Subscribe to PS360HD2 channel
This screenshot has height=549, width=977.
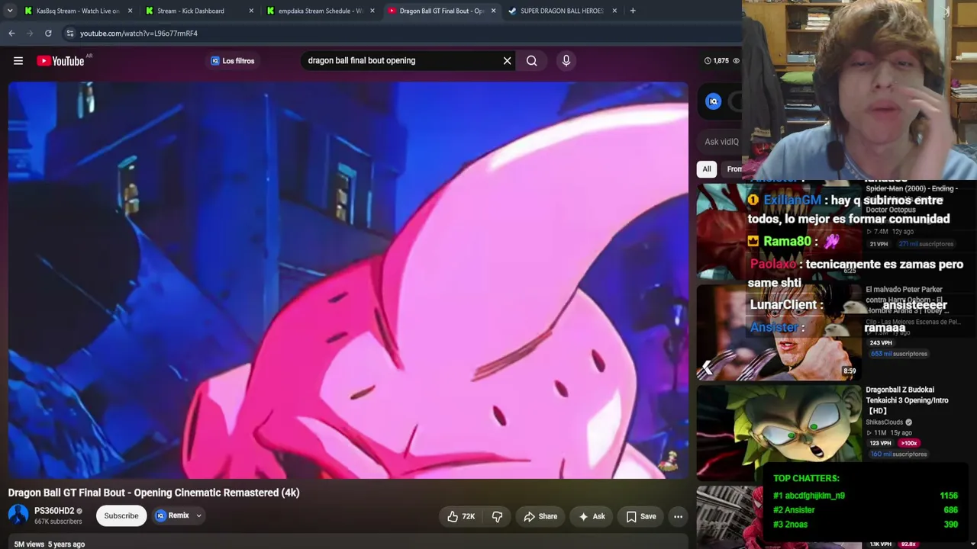[121, 516]
